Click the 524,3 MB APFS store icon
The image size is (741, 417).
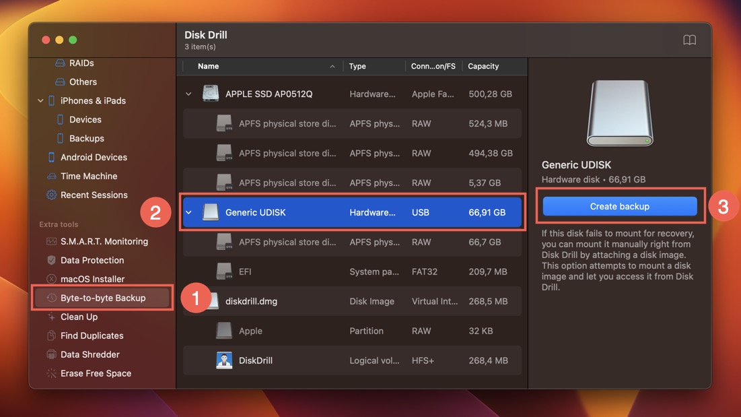[224, 123]
